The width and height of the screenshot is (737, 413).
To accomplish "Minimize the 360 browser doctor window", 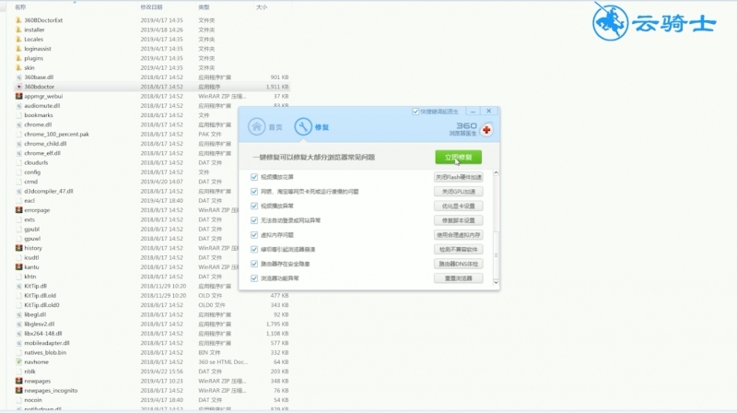I will [x=473, y=112].
